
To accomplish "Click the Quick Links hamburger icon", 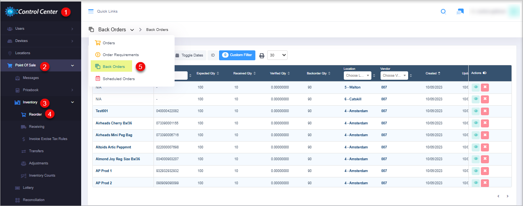I will coord(91,11).
